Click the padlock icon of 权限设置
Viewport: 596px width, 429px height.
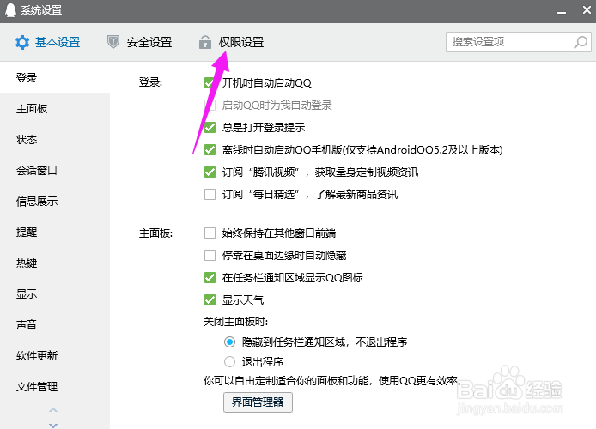point(205,42)
